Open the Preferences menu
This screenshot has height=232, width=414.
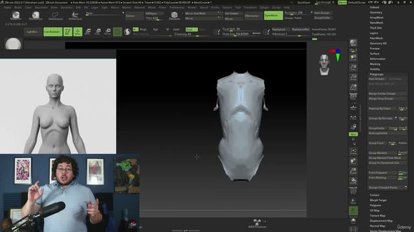pos(177,7)
